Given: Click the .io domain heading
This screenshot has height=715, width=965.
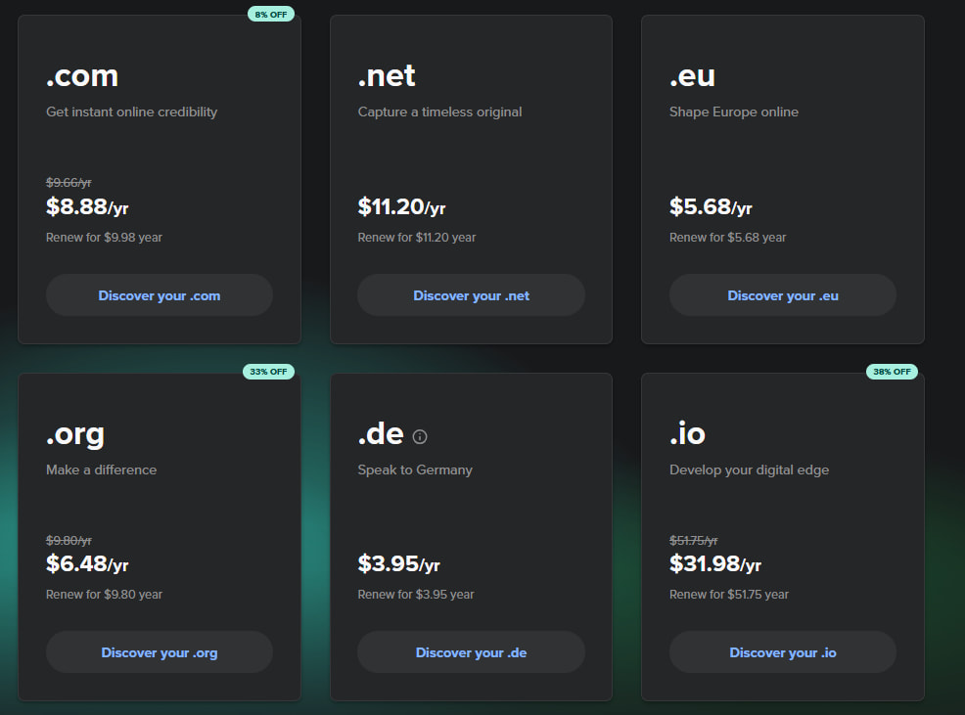Looking at the screenshot, I should tap(687, 433).
